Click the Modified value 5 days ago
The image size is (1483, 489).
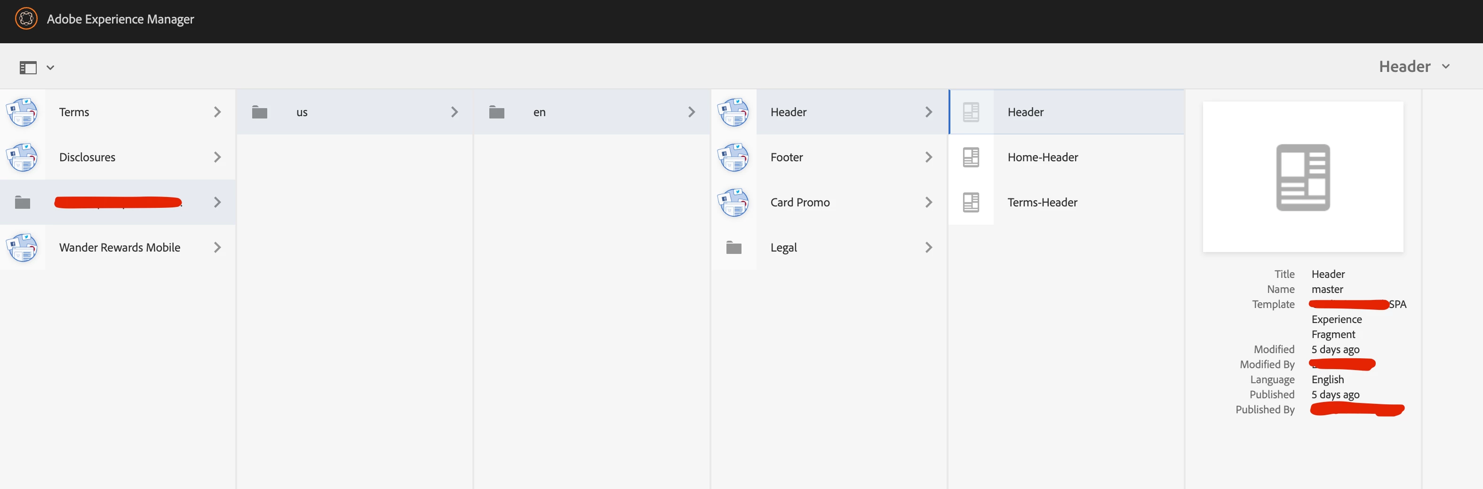pyautogui.click(x=1335, y=350)
